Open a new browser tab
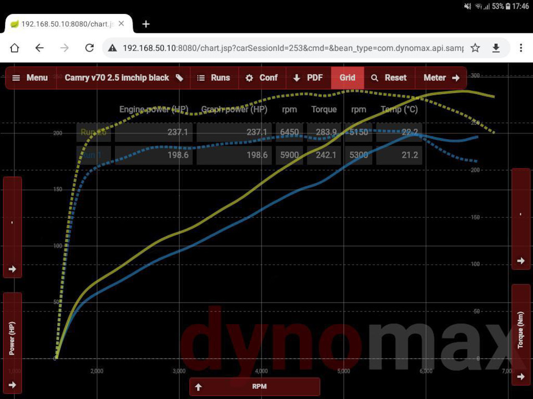Image resolution: width=533 pixels, height=399 pixels. [146, 24]
